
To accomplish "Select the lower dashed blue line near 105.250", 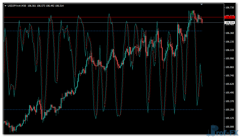I will (102, 110).
